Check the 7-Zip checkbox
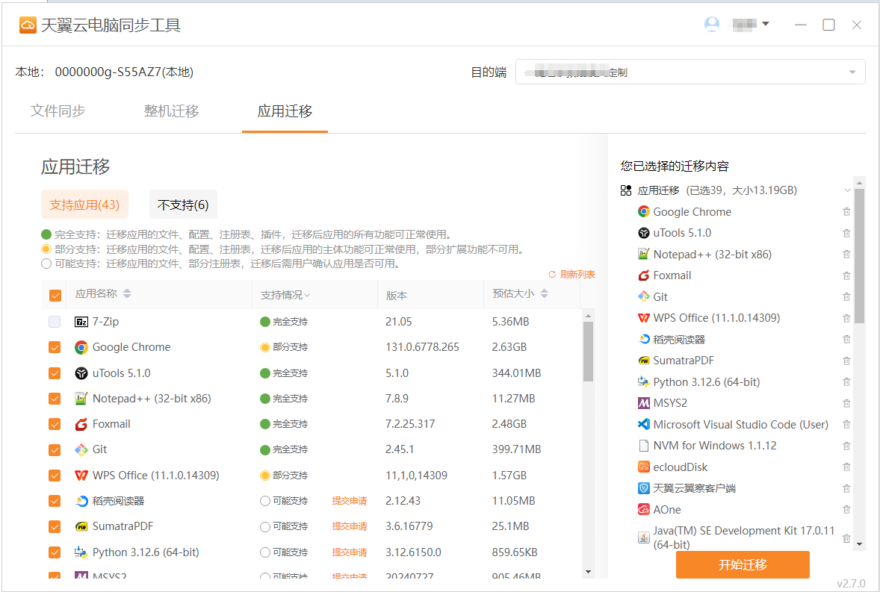 click(55, 322)
